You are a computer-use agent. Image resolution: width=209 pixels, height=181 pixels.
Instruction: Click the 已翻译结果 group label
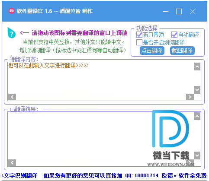tap(24, 109)
